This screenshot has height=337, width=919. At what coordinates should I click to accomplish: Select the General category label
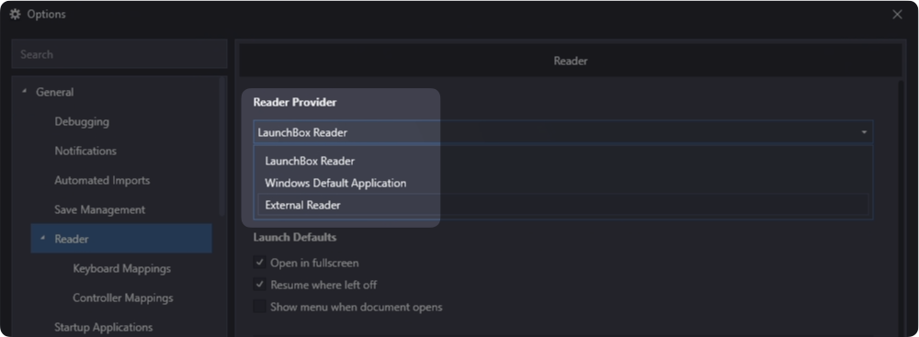[54, 92]
